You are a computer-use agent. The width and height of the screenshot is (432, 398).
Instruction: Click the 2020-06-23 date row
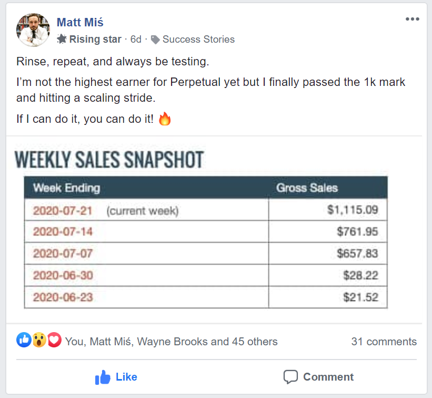(x=206, y=297)
